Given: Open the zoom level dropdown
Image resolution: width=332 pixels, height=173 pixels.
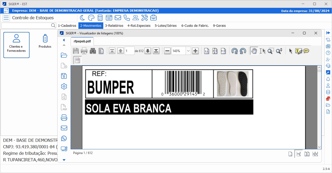Looking at the screenshot, I should pos(188,51).
